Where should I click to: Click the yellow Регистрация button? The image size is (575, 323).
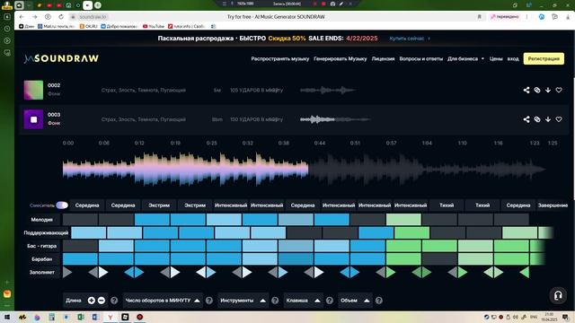[544, 59]
